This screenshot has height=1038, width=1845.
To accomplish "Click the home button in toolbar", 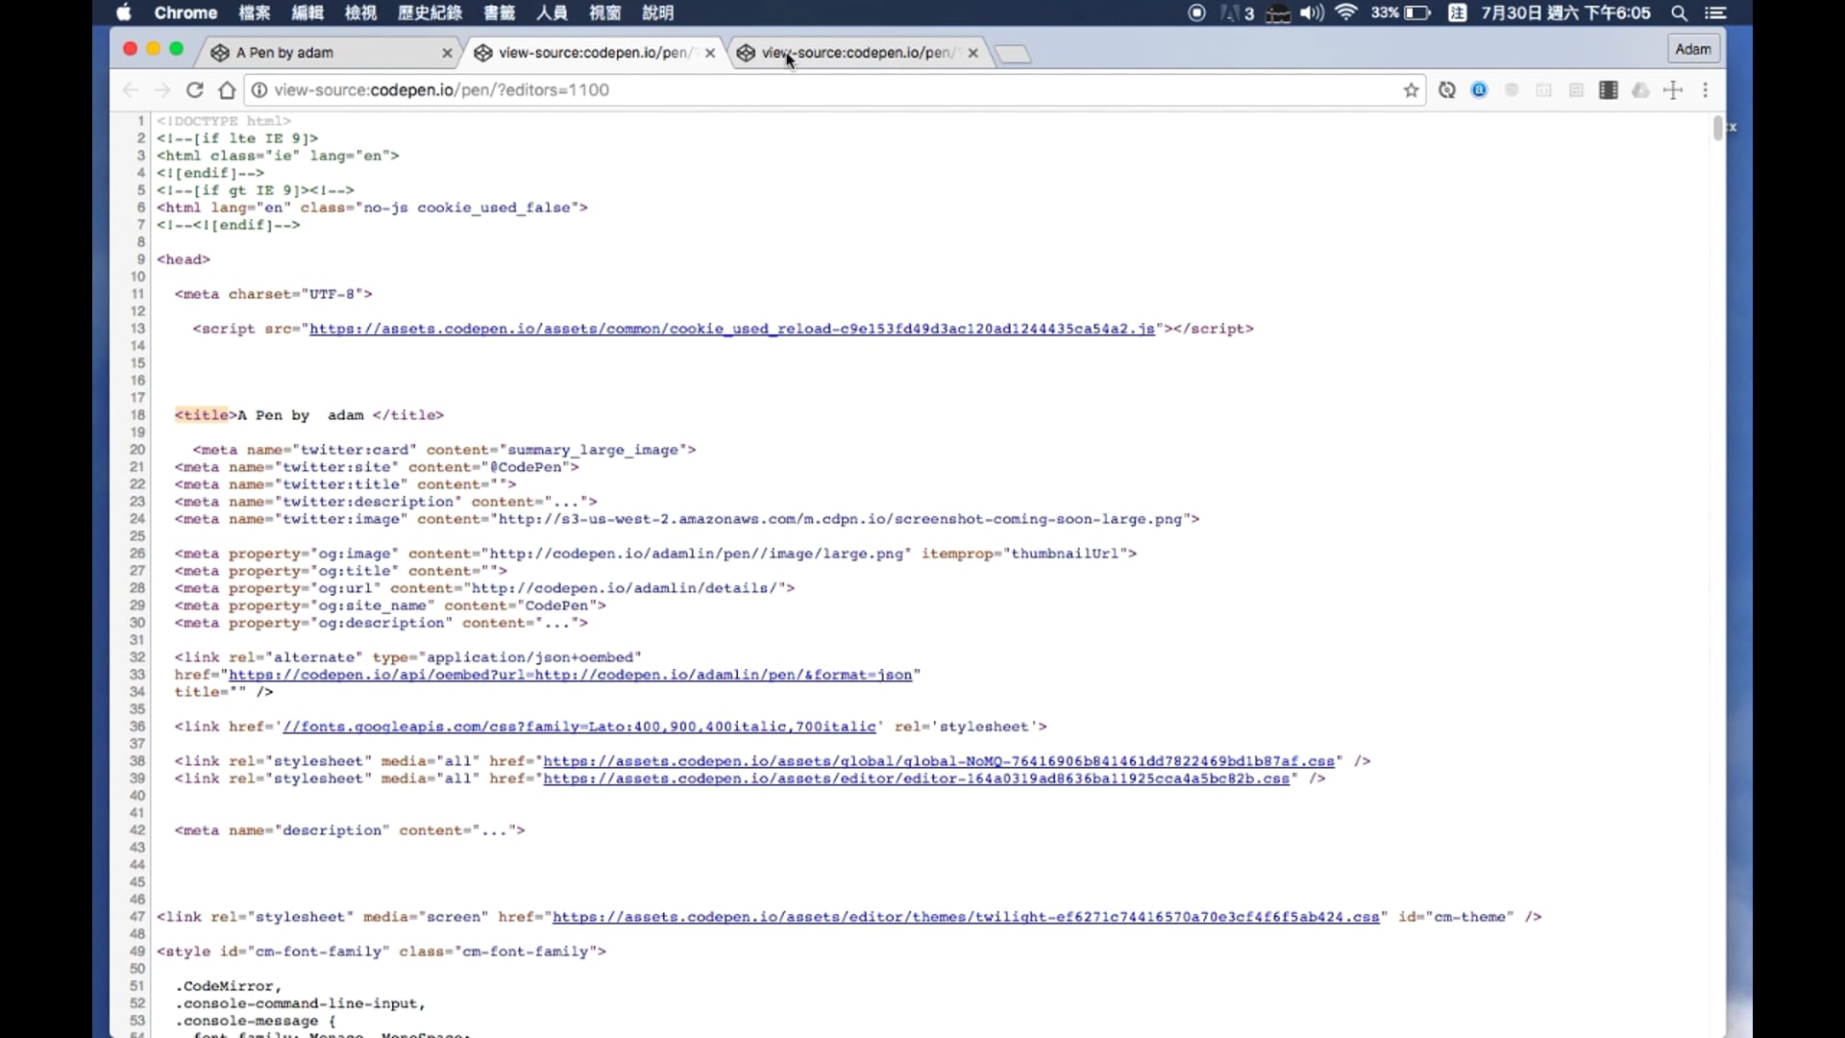I will (x=227, y=89).
